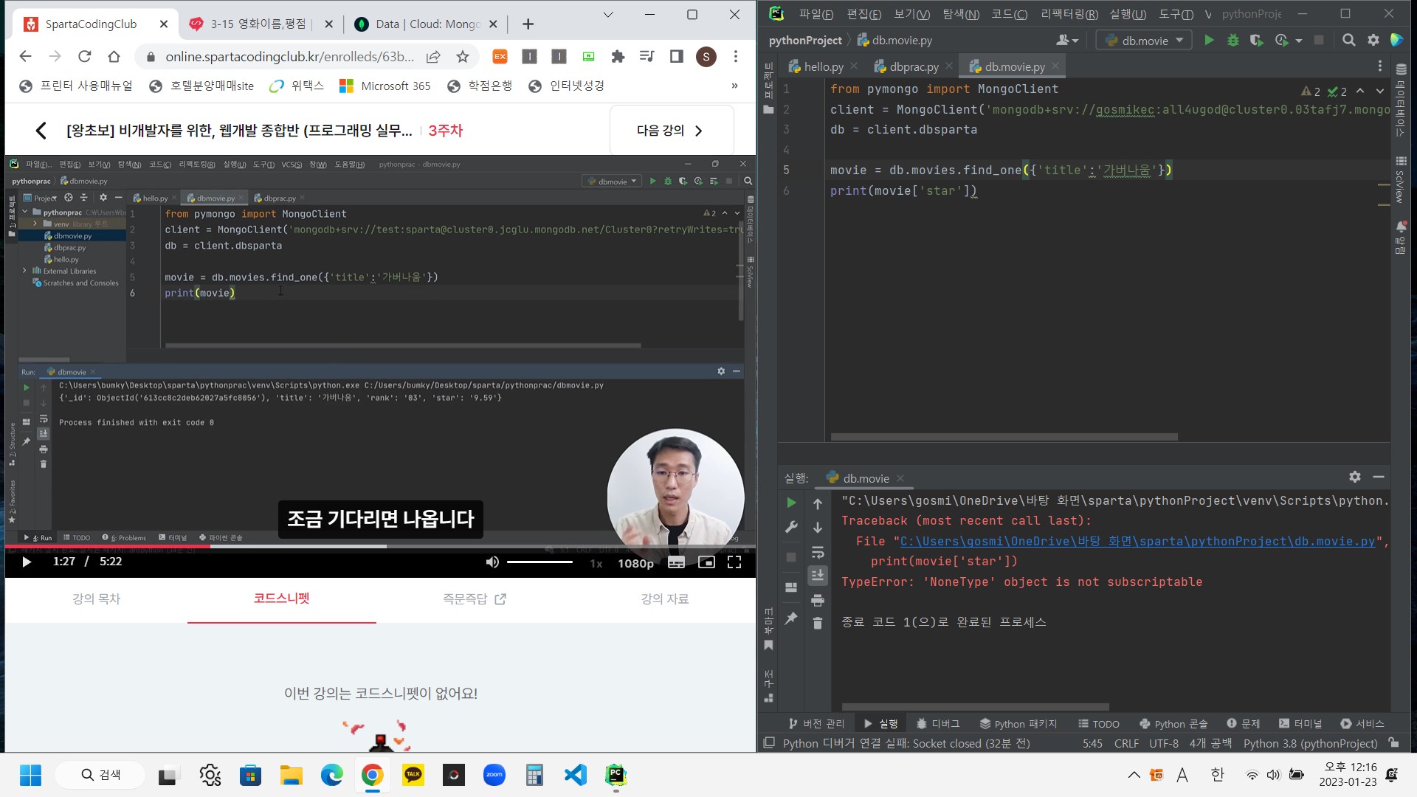Open the 파일(F) menu in PyCharm
1417x797 pixels.
(816, 14)
